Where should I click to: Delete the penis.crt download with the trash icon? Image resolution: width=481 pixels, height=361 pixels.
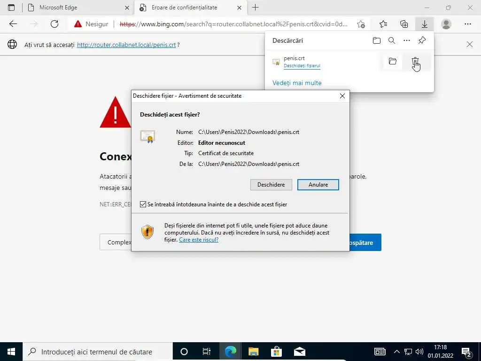[x=415, y=62]
